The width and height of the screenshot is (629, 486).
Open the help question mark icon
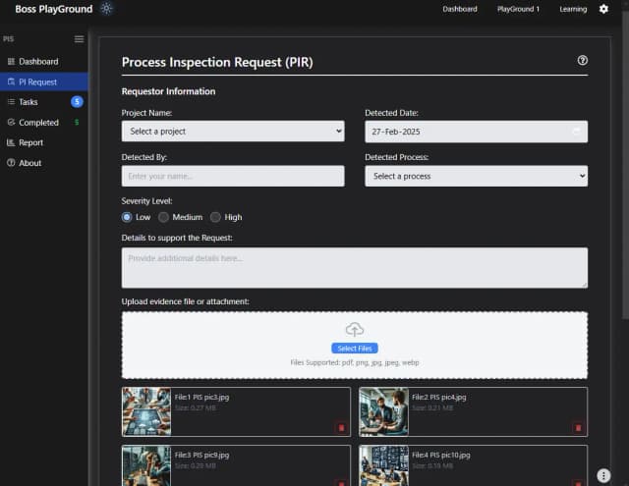point(583,61)
